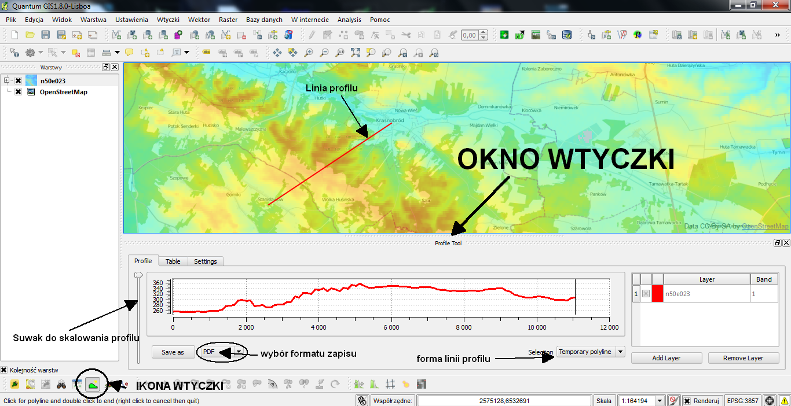Click the New Shapefile Layer icon
The width and height of the screenshot is (791, 406).
225,35
